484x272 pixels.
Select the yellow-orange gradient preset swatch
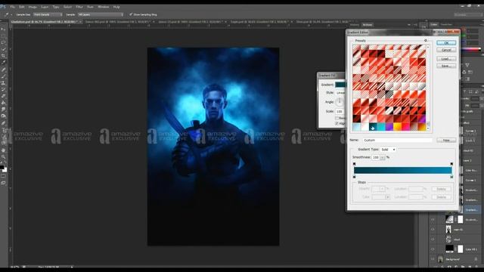[x=397, y=127]
